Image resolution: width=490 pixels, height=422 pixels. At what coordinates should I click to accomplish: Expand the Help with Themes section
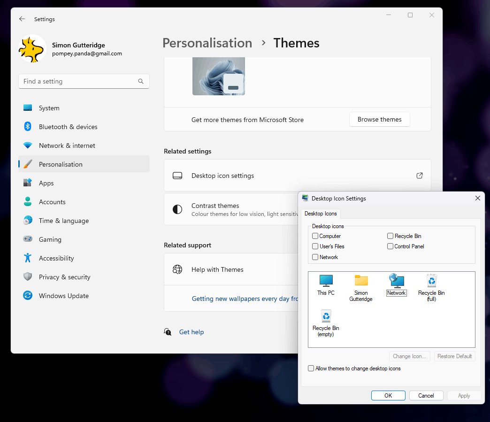click(x=231, y=269)
